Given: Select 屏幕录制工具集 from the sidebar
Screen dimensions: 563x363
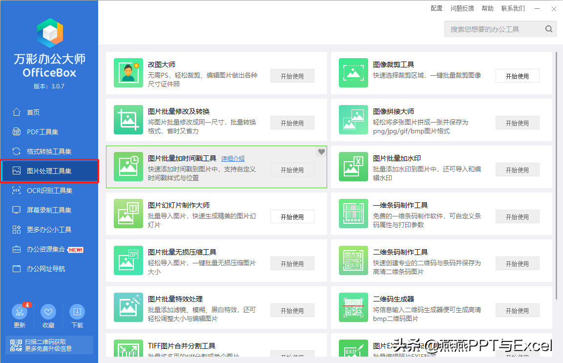Looking at the screenshot, I should click(x=49, y=210).
